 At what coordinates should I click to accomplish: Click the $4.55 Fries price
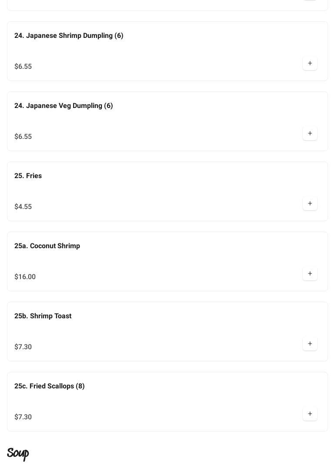23,207
